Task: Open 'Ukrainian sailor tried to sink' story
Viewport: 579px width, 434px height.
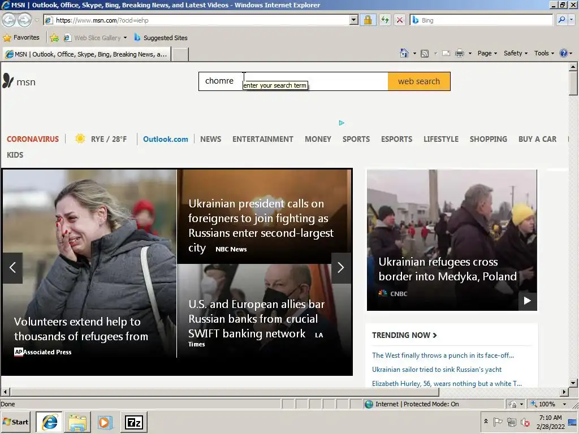Action: [437, 370]
